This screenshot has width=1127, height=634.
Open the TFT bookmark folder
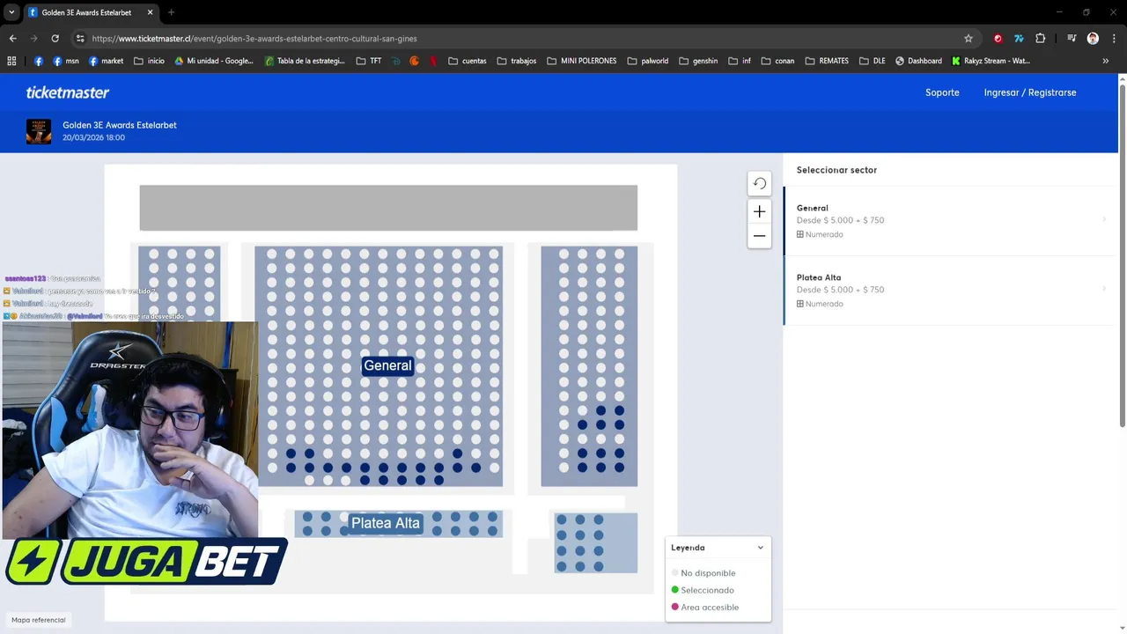click(x=369, y=61)
